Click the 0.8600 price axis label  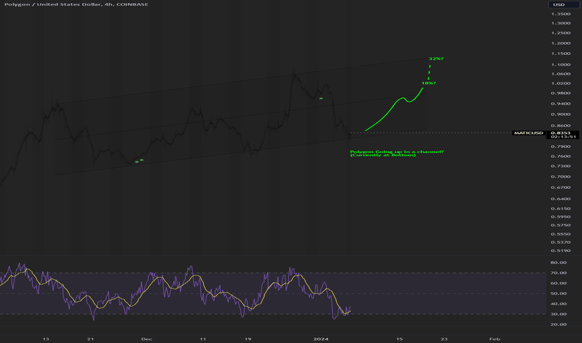point(561,126)
